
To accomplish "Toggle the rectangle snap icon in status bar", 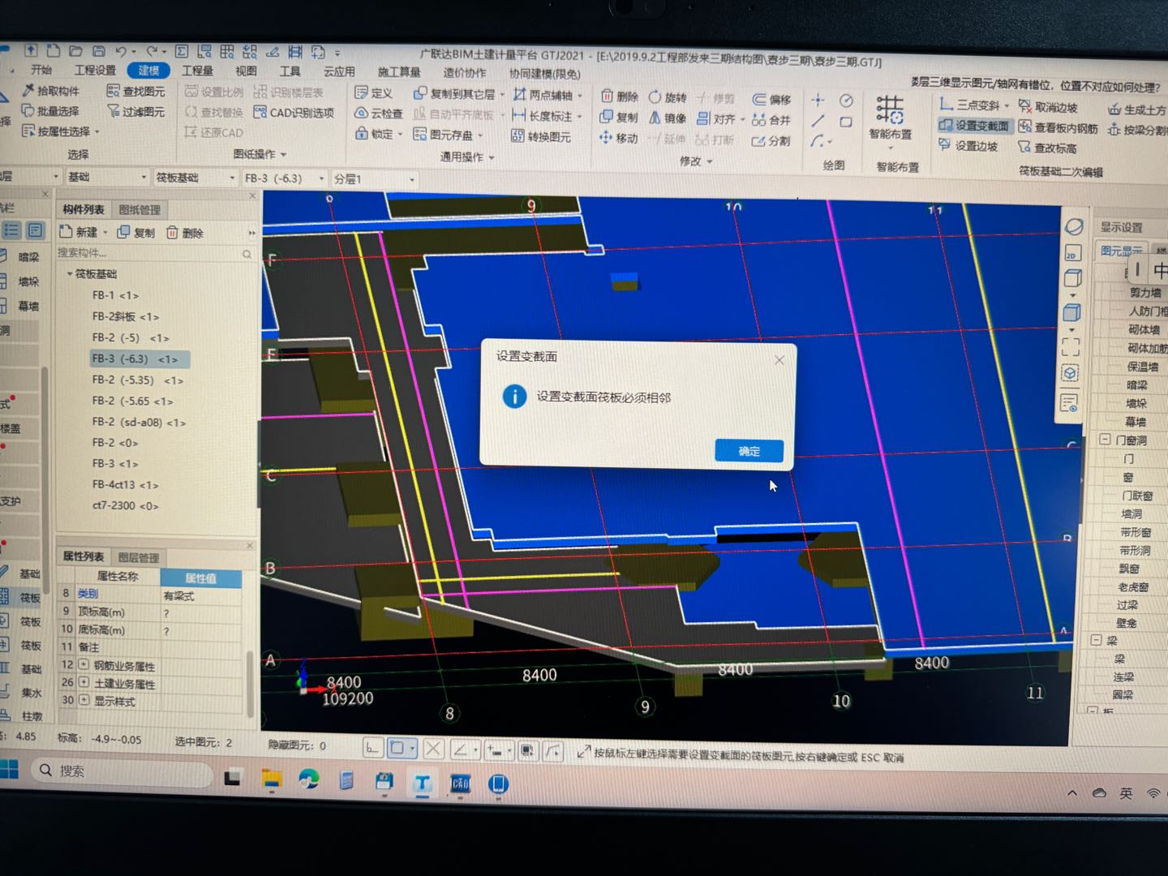I will [397, 748].
